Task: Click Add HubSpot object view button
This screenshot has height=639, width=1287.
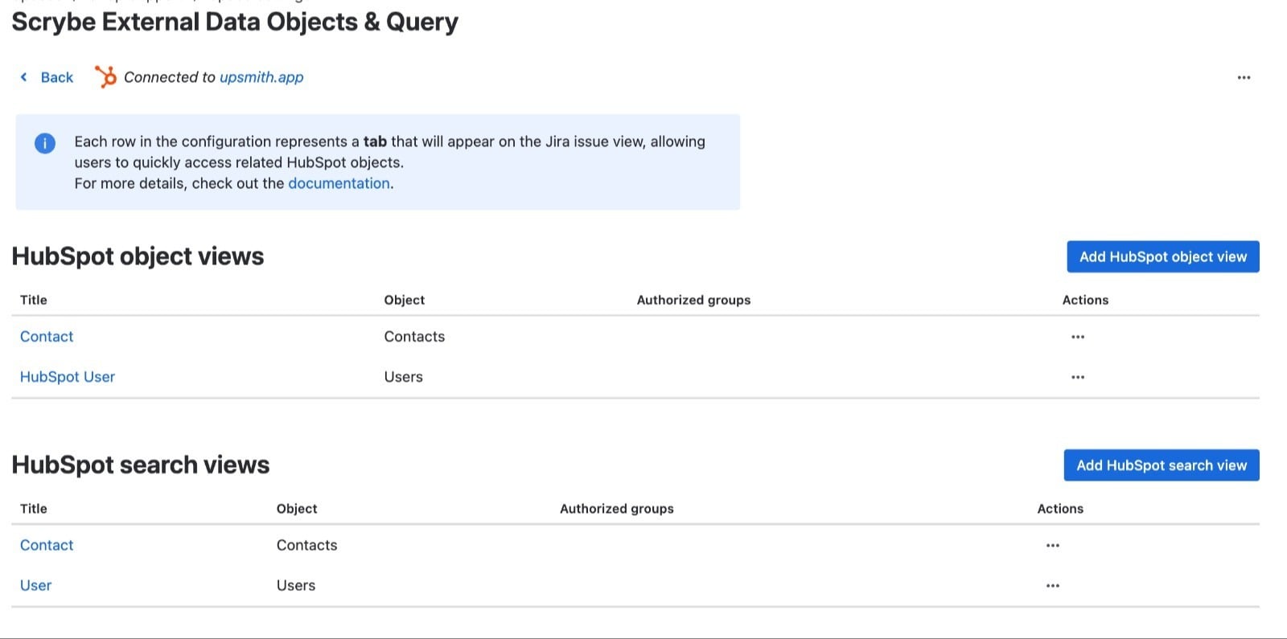Action: 1163,256
